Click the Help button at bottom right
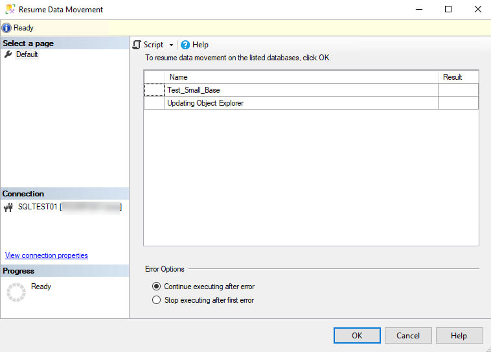The image size is (491, 352). pyautogui.click(x=459, y=336)
